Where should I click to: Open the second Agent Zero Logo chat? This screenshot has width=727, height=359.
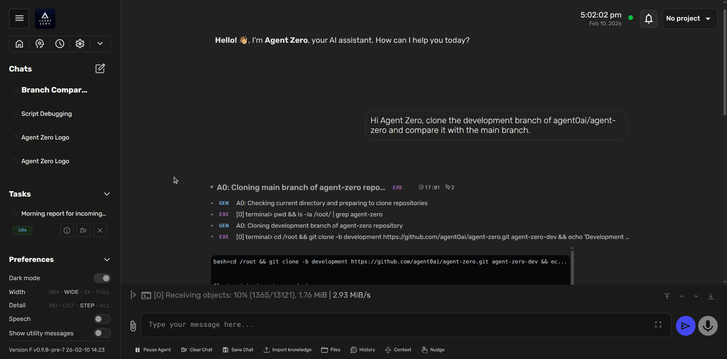(45, 161)
